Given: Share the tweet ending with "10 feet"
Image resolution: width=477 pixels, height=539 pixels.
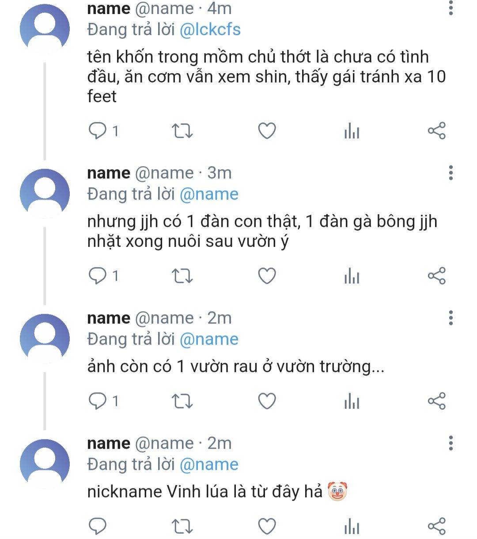Looking at the screenshot, I should click(x=436, y=131).
